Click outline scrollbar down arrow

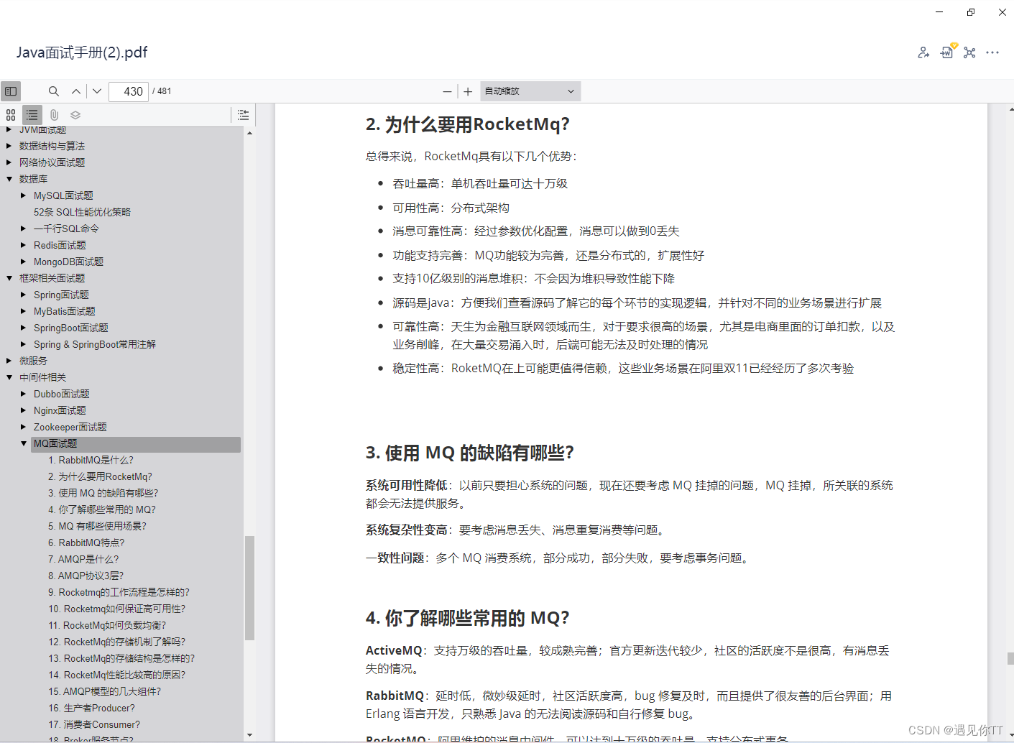point(249,735)
